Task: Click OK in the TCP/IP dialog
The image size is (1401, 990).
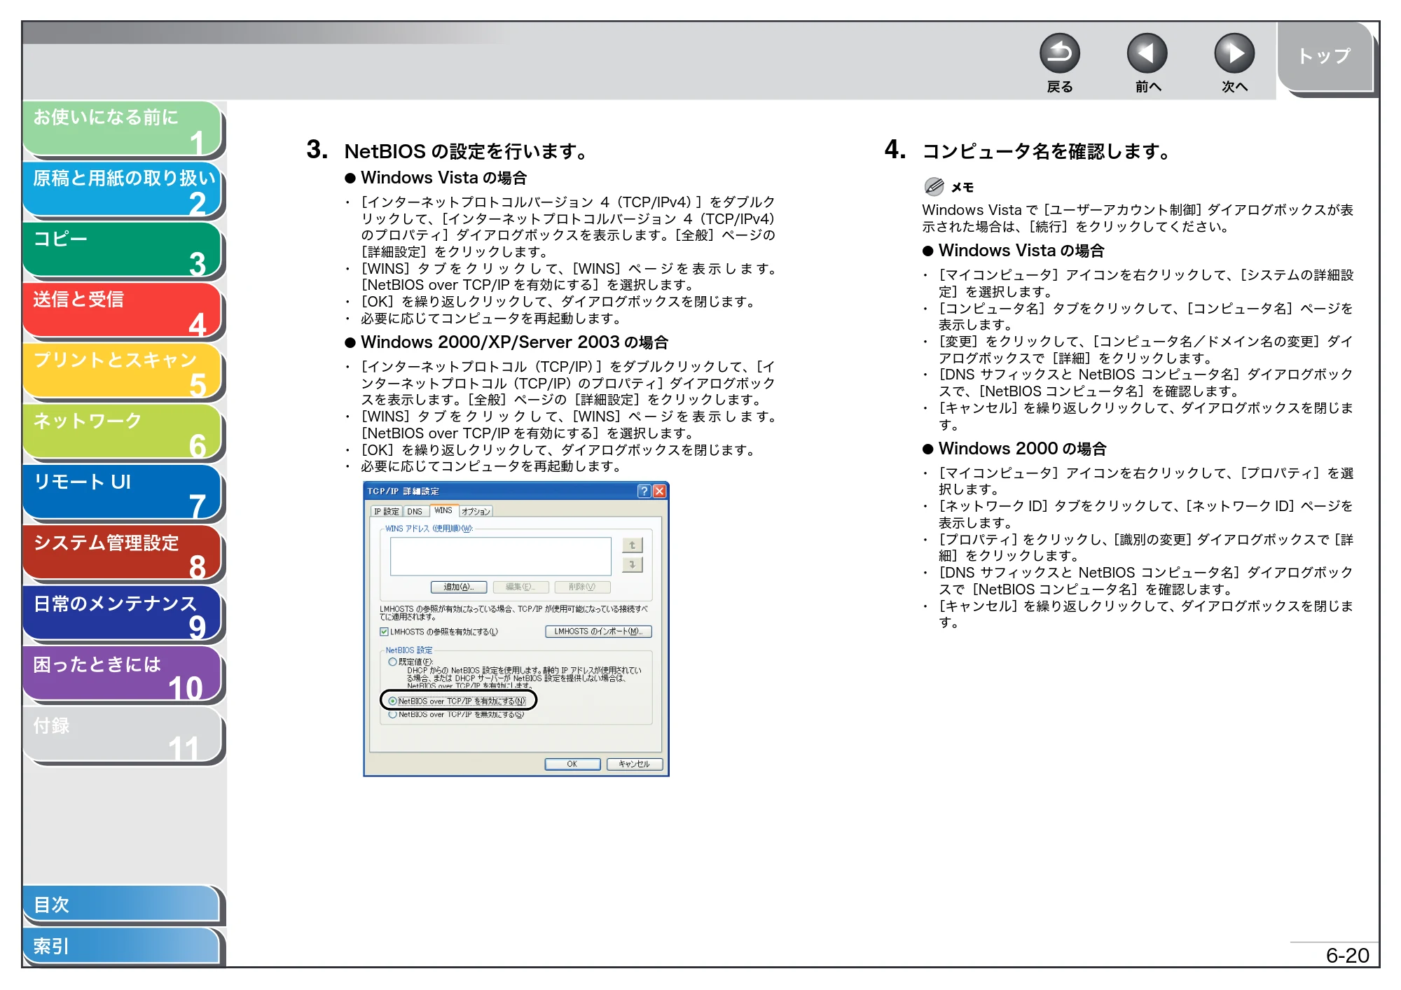Action: tap(572, 764)
